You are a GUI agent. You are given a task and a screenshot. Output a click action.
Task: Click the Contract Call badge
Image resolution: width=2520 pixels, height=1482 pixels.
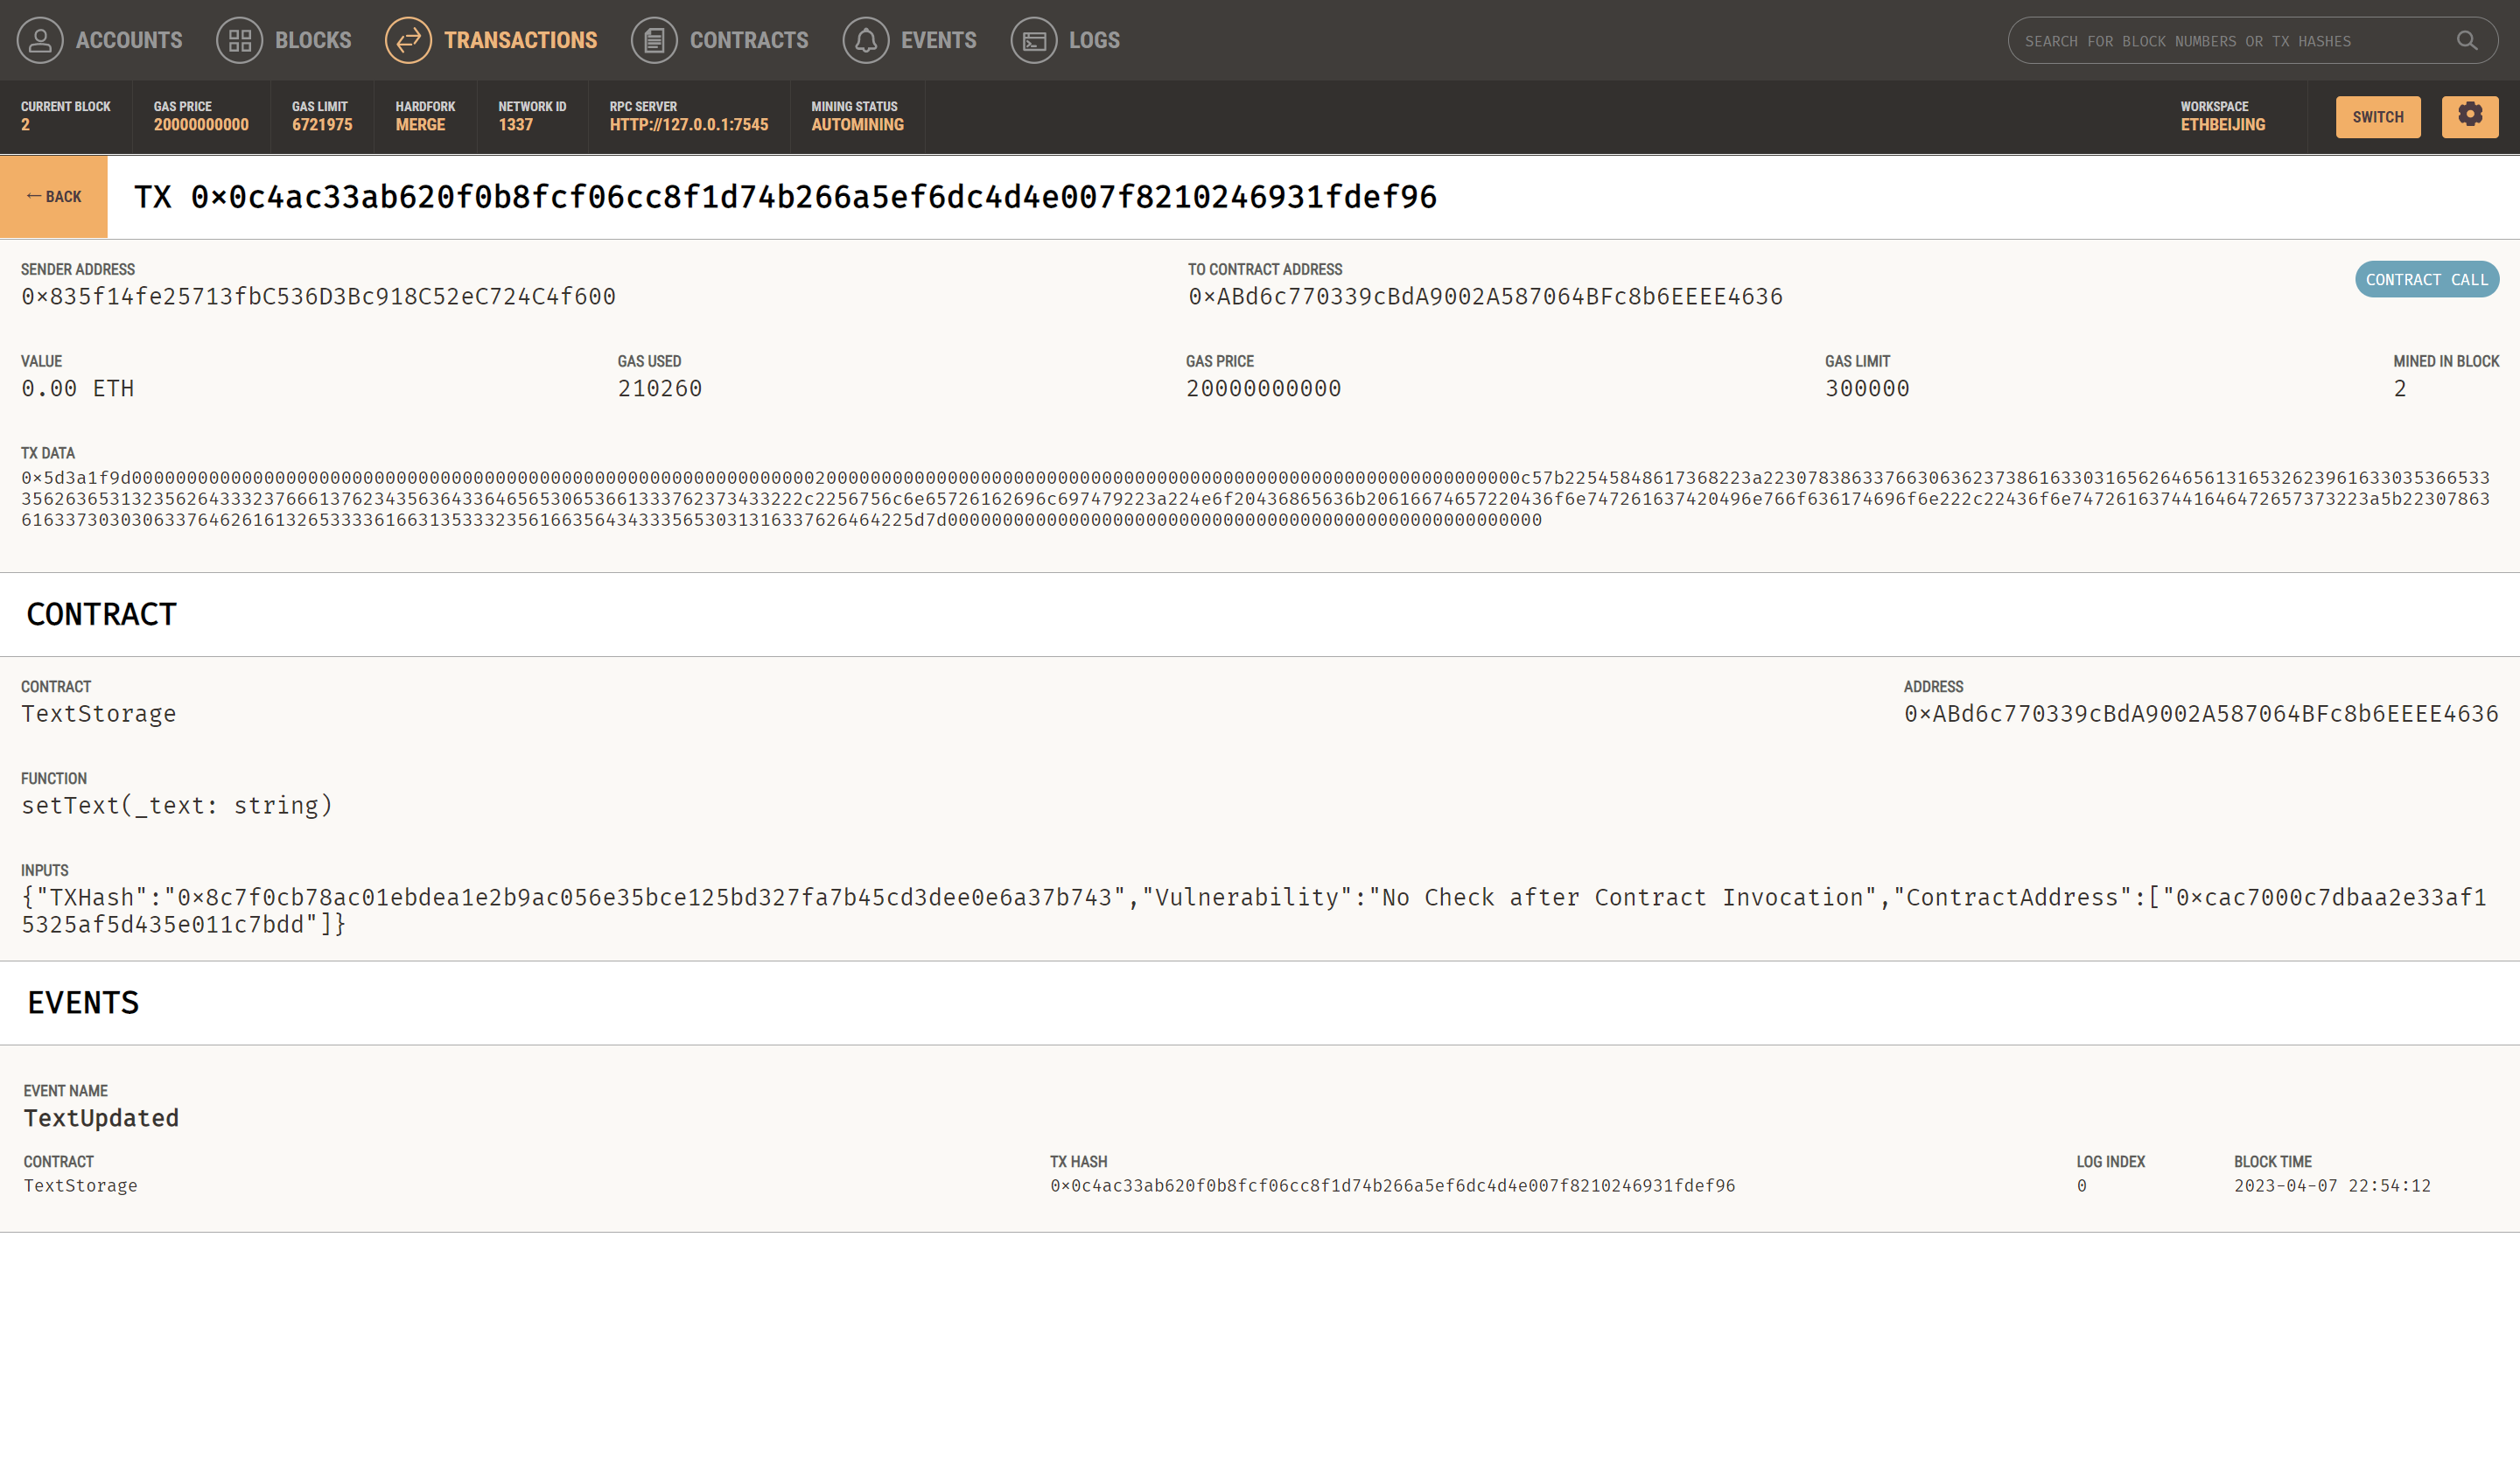(2426, 280)
